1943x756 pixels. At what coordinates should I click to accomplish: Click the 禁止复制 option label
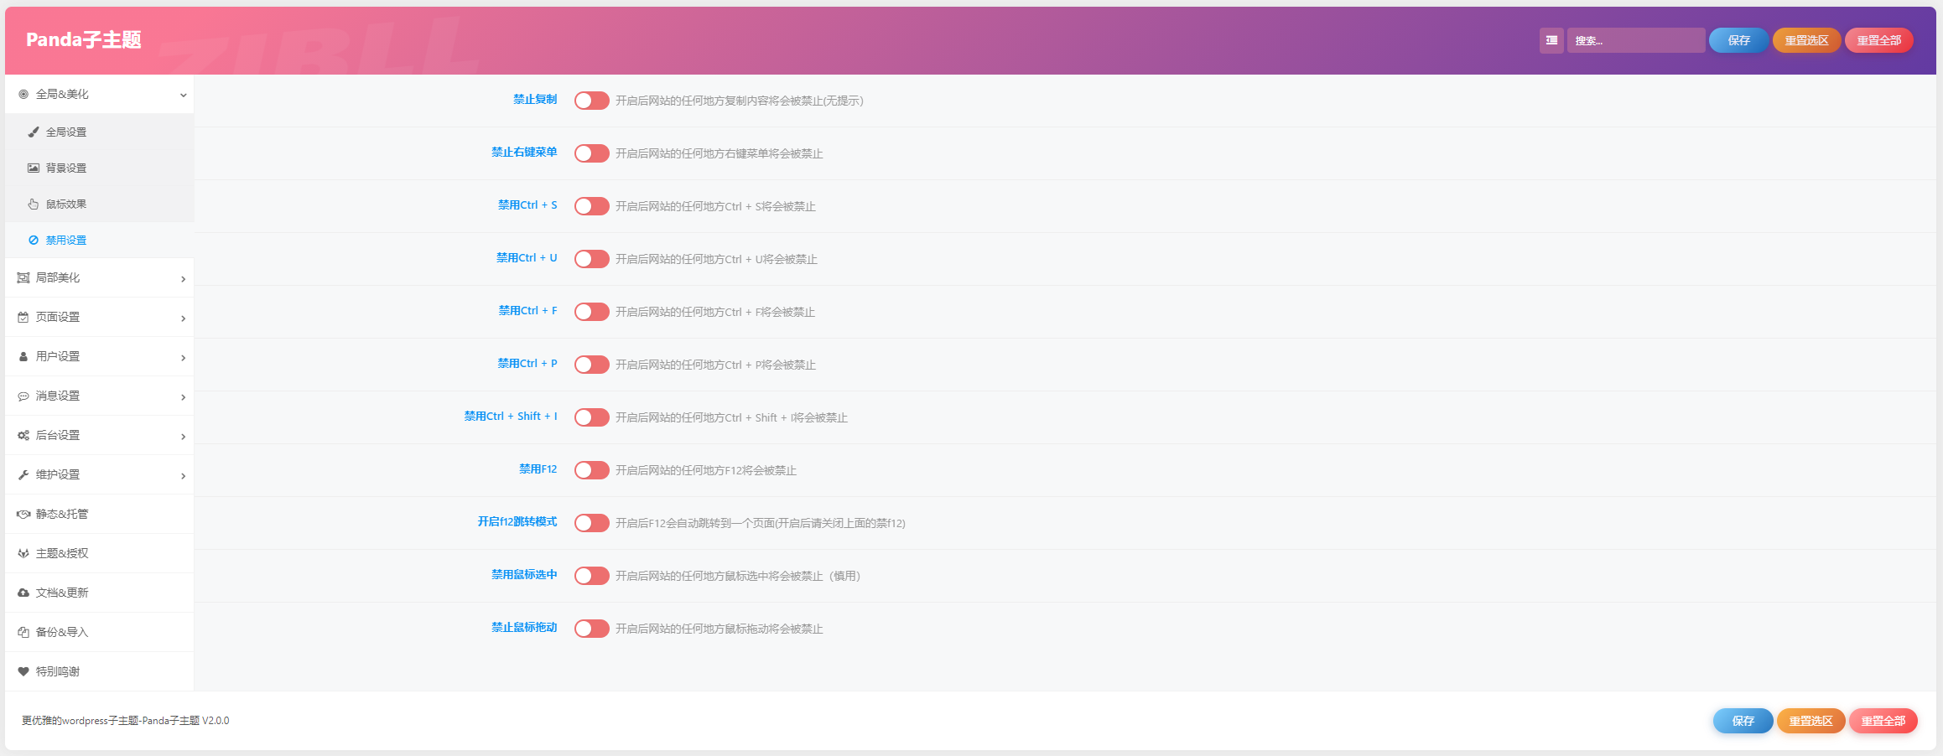point(535,100)
